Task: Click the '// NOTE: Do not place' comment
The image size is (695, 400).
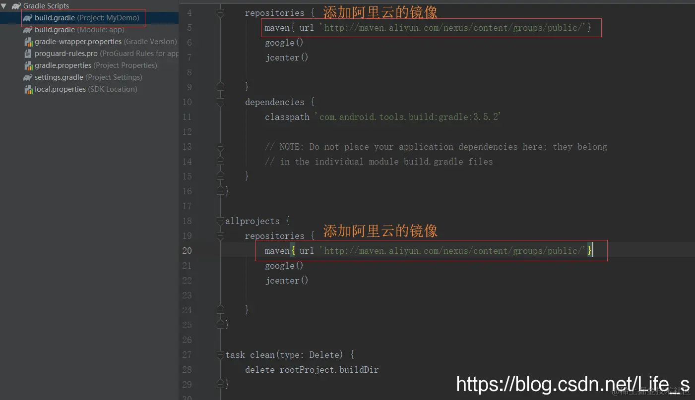Action: pos(436,147)
